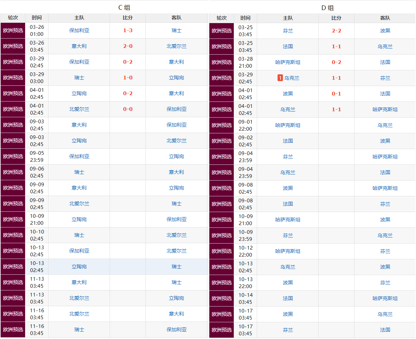Click the red card badge beside 乌克兰

pos(280,78)
